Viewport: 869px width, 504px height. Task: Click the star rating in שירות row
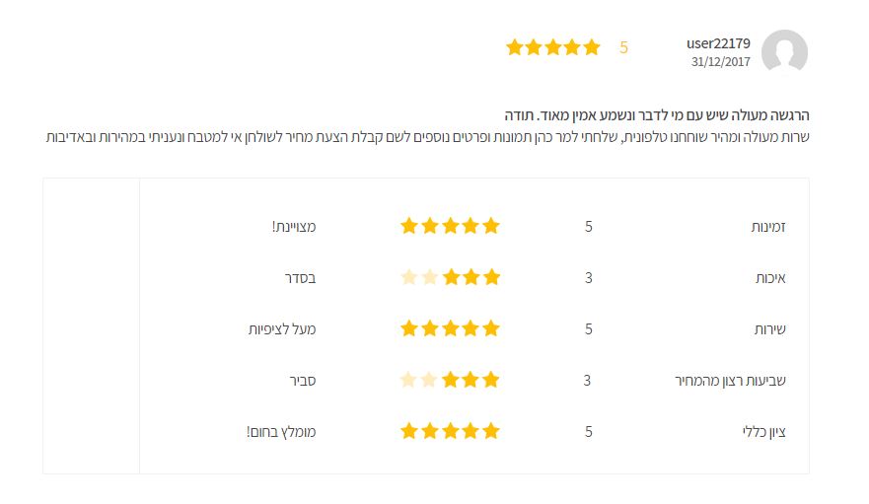(x=450, y=328)
